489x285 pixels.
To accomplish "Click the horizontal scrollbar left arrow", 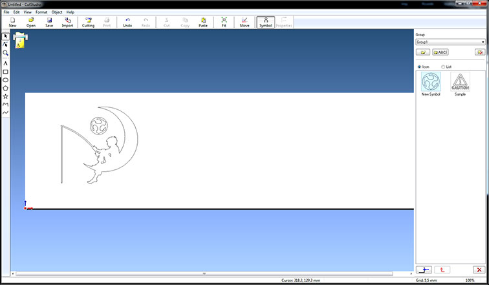I will 13,274.
